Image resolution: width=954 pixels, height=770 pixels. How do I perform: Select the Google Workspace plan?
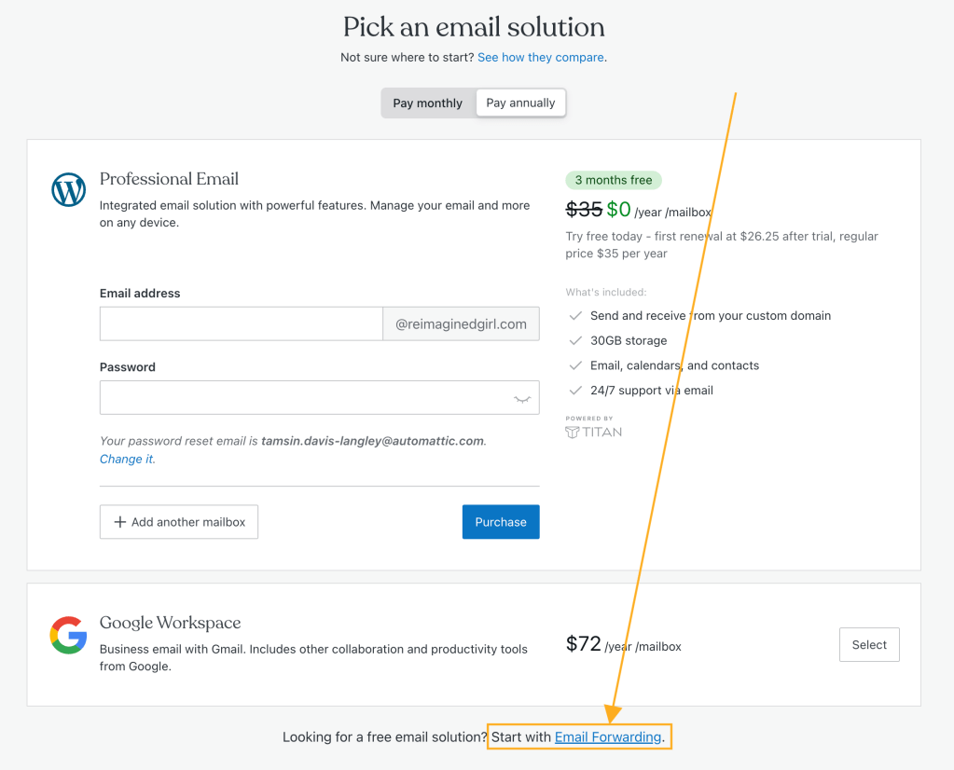click(x=869, y=645)
